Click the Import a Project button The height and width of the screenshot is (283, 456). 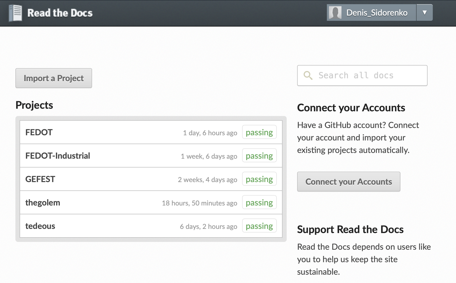(54, 78)
